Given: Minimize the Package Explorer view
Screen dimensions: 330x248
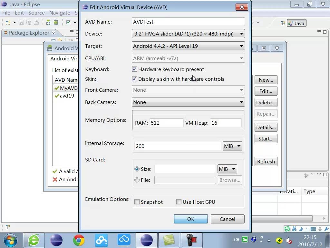Looking at the screenshot, I should pyautogui.click(x=72, y=31).
